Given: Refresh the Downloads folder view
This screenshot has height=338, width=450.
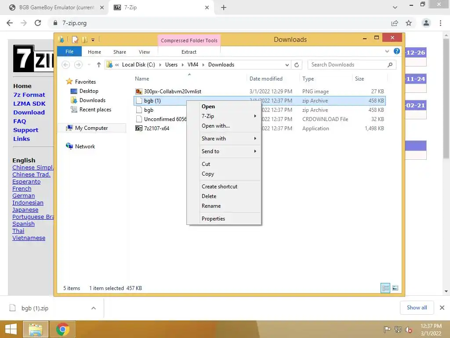Looking at the screenshot, I should point(297,65).
